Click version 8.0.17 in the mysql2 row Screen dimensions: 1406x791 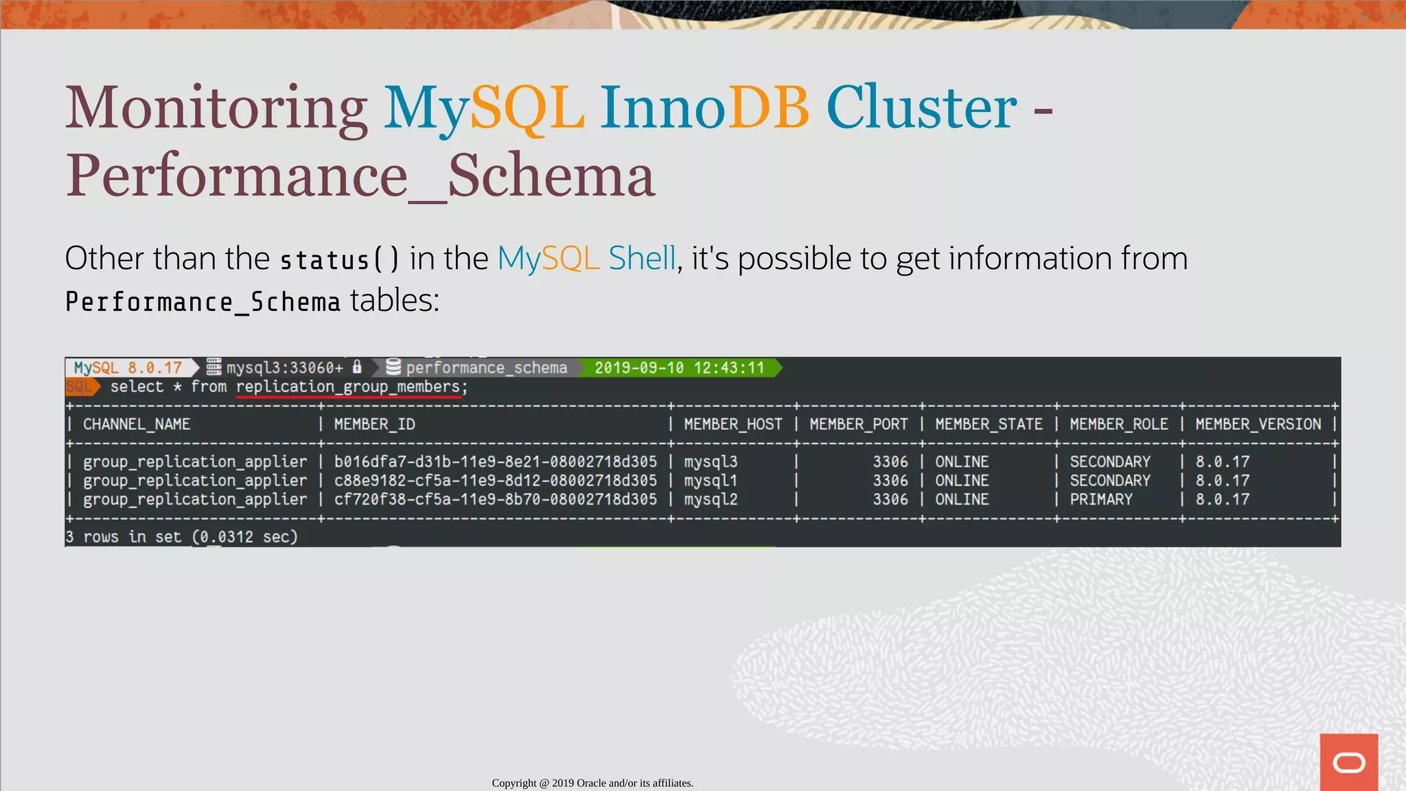pos(1222,499)
